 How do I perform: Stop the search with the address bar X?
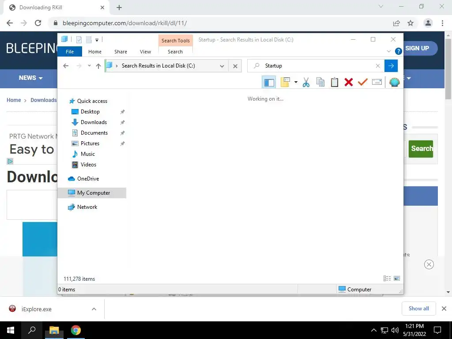click(235, 66)
